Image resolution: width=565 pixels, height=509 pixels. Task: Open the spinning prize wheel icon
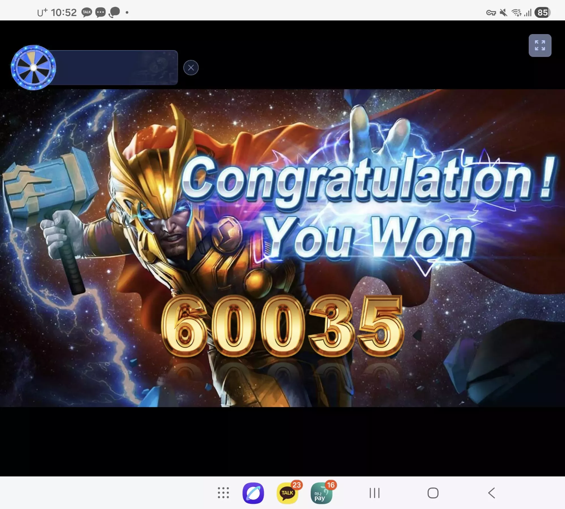click(x=33, y=68)
